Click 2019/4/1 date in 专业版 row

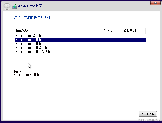click(x=129, y=44)
